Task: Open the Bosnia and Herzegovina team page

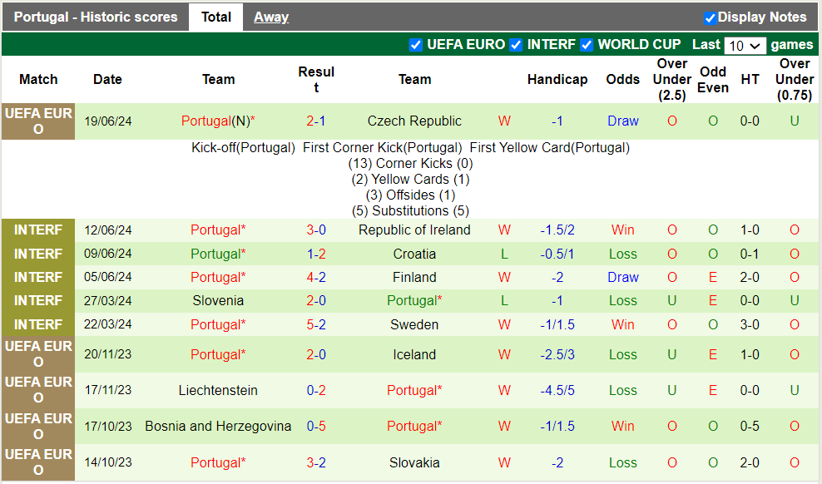Action: coord(218,427)
